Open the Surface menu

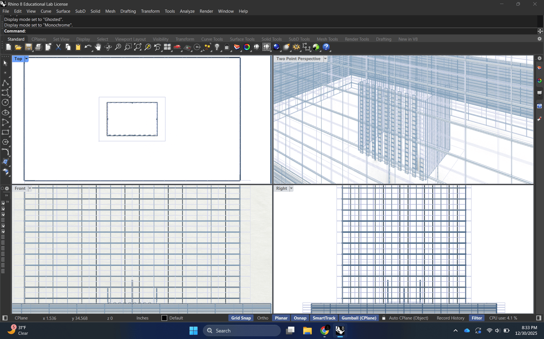(63, 11)
